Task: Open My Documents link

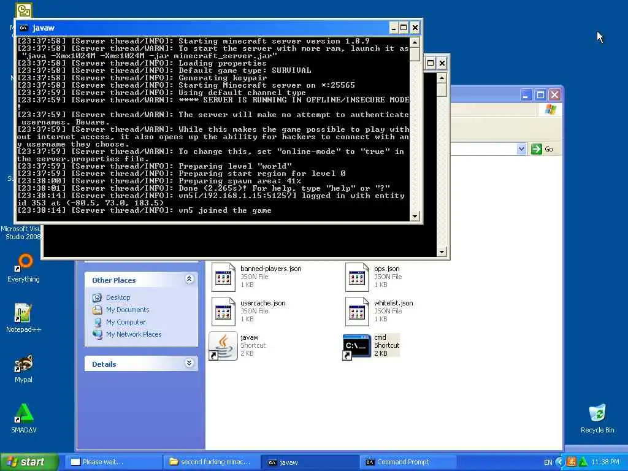Action: pyautogui.click(x=128, y=310)
